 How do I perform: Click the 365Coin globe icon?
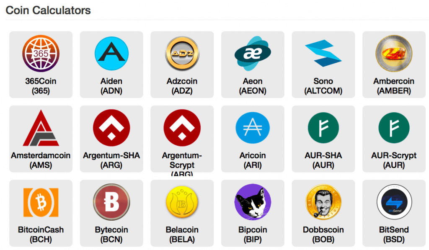(x=41, y=54)
